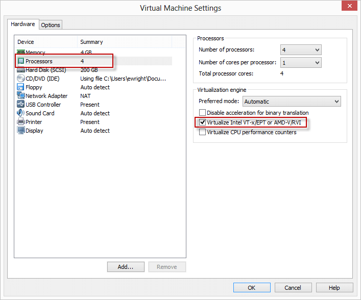This screenshot has height=300, width=361.
Task: Click the Floppy drive icon
Action: (21, 87)
